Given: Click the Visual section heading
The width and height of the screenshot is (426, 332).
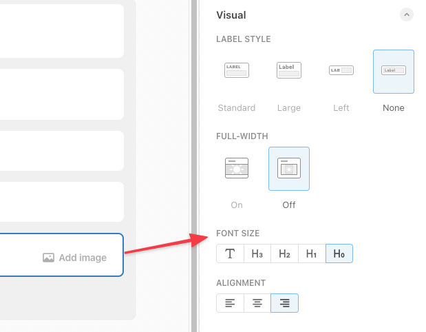Looking at the screenshot, I should [x=231, y=14].
